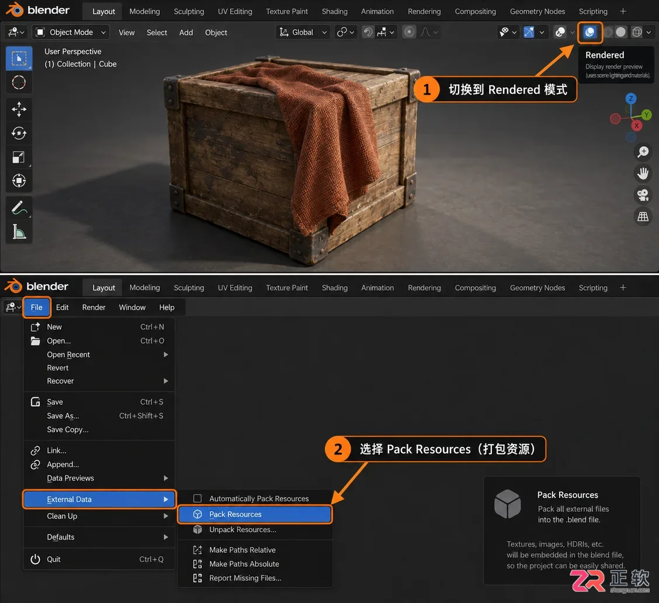Viewport: 659px width, 603px height.
Task: Choose Append... in File menu
Action: (x=99, y=464)
